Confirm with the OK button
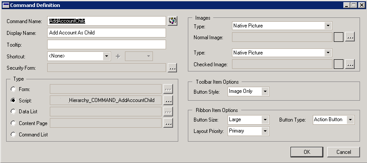The image size is (367, 163). point(307,152)
